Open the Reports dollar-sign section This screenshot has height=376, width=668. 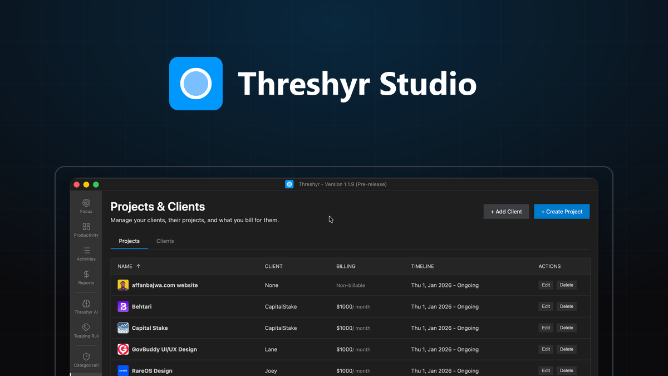(x=86, y=277)
